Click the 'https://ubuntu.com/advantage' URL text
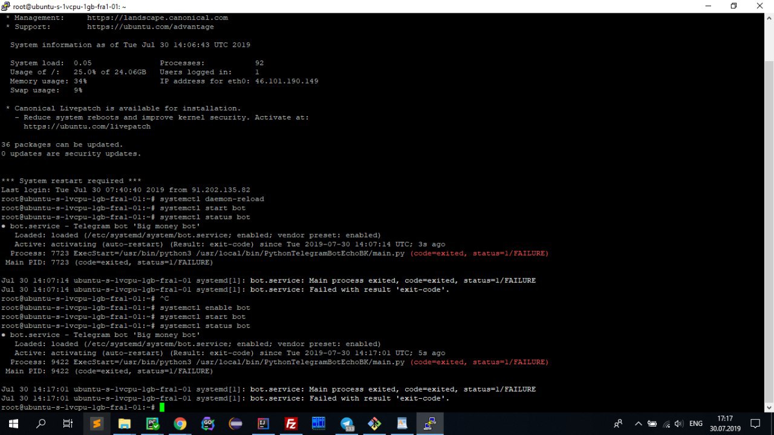 click(151, 27)
